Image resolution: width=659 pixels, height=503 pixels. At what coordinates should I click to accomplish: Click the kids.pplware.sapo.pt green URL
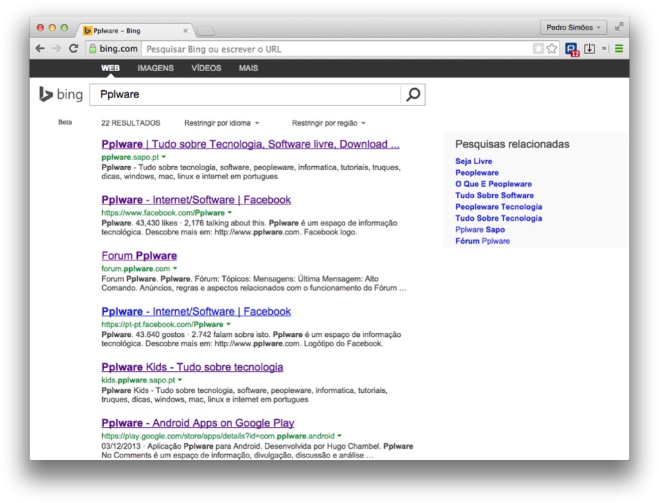pos(138,380)
